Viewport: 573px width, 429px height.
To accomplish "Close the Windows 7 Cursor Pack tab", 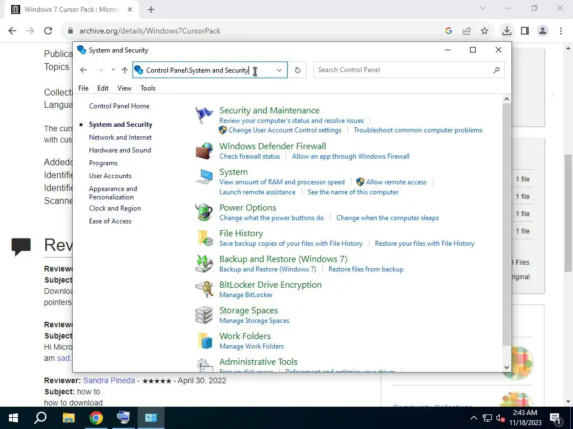I will click(x=130, y=9).
